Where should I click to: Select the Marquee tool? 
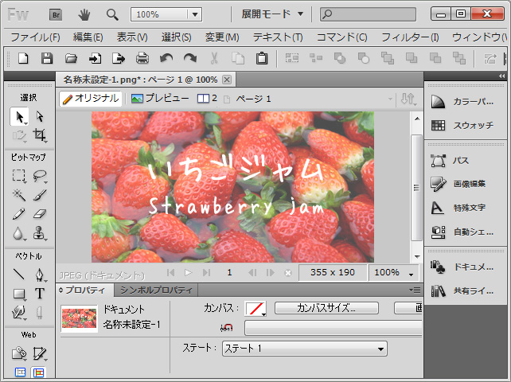tap(19, 175)
